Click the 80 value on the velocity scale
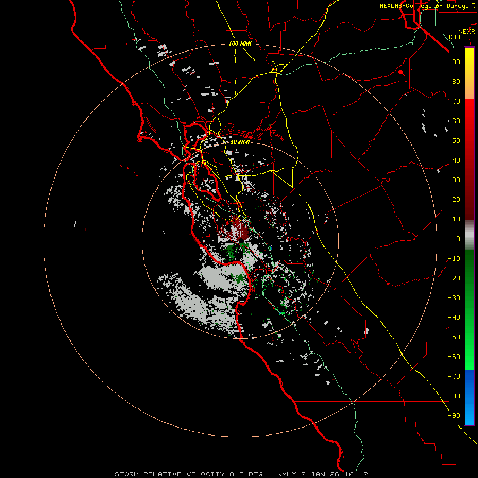 pos(456,82)
